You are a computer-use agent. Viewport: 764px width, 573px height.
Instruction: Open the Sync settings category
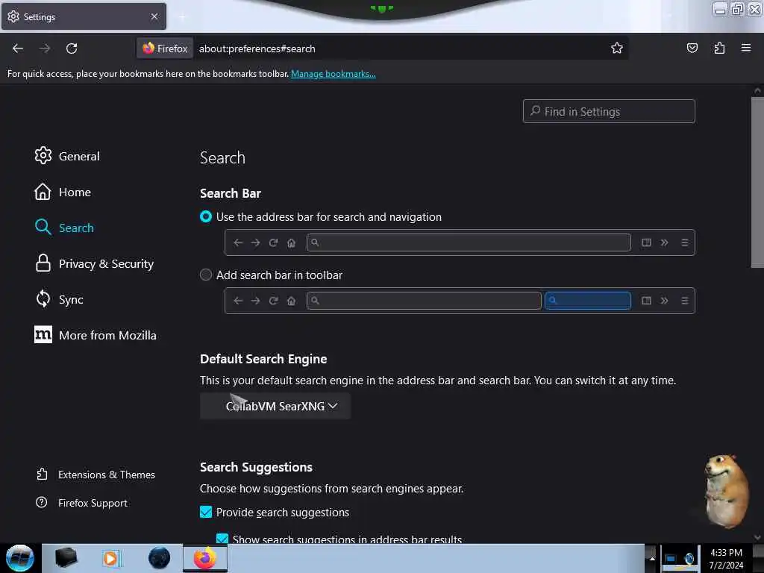(x=58, y=299)
